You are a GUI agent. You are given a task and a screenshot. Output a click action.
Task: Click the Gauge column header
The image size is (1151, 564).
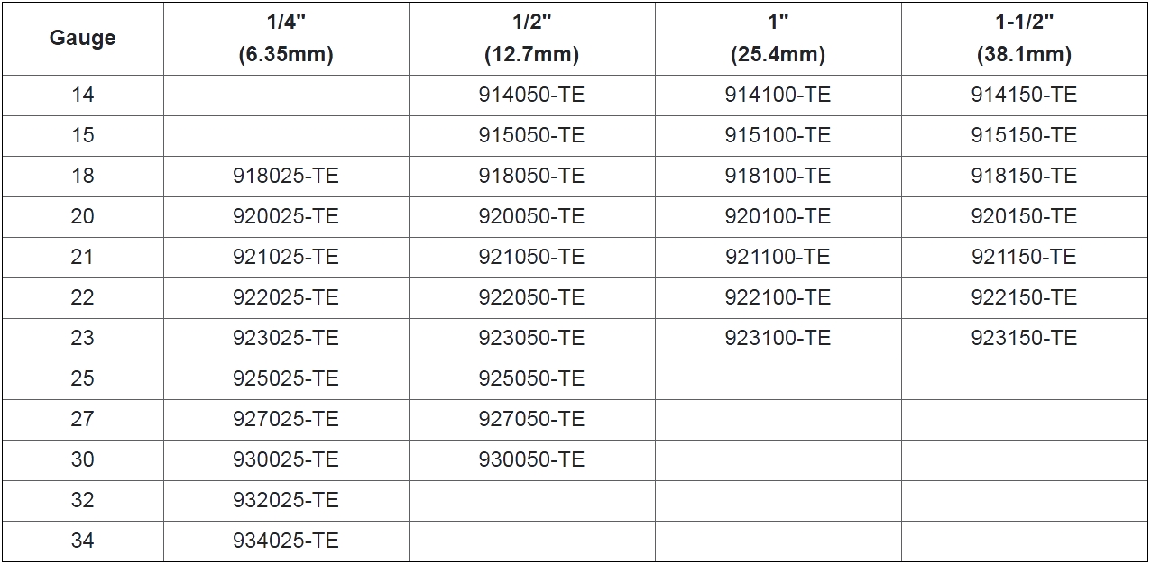(x=82, y=38)
